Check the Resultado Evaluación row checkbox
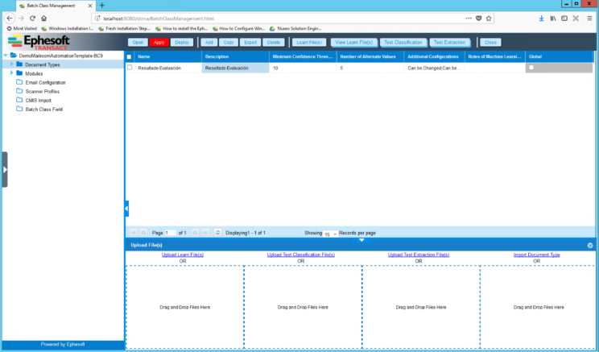The height and width of the screenshot is (352, 599). tap(130, 68)
